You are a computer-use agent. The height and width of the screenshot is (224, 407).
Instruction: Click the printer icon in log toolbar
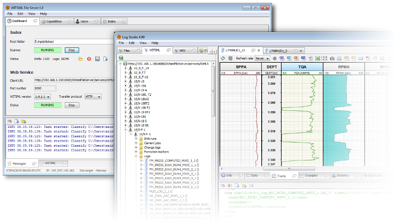point(339,59)
